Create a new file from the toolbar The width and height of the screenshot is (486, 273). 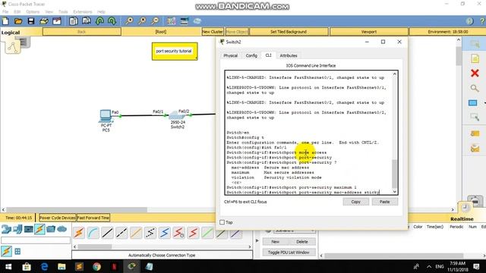tap(5, 21)
